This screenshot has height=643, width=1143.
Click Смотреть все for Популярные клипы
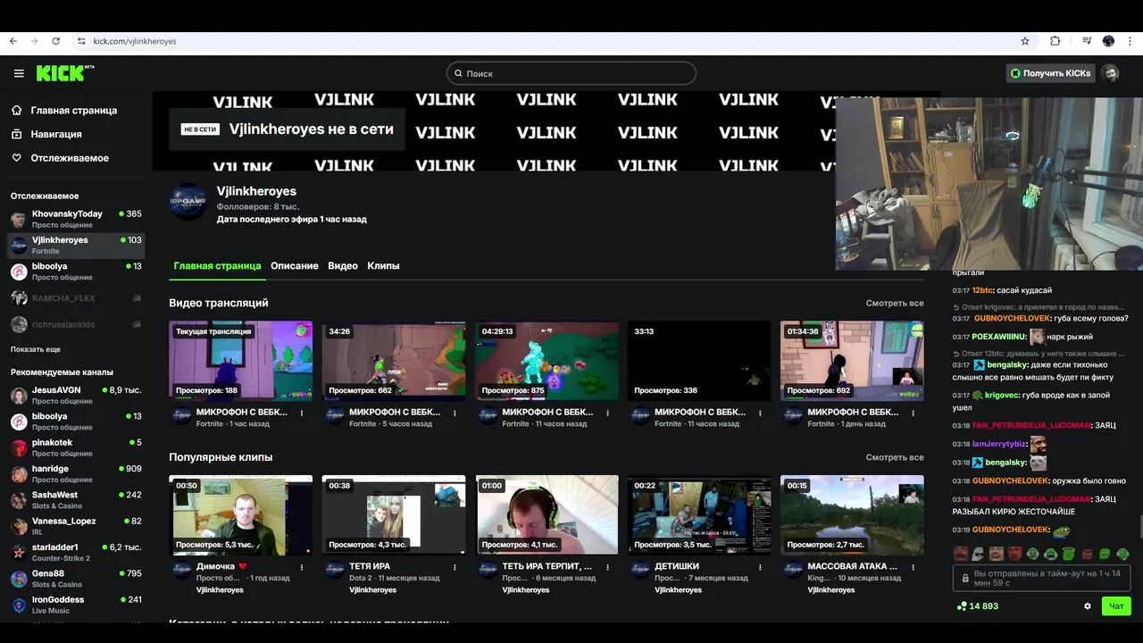pos(895,457)
